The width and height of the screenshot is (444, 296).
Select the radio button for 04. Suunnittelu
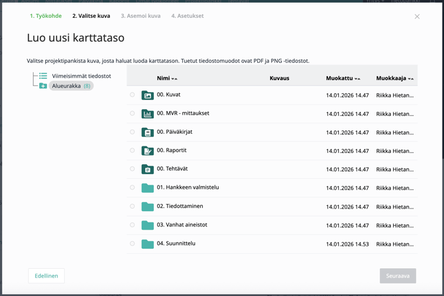tap(133, 244)
